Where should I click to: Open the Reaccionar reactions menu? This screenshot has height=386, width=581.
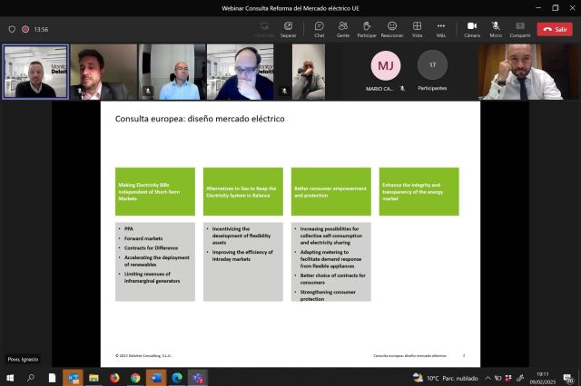[x=392, y=28]
